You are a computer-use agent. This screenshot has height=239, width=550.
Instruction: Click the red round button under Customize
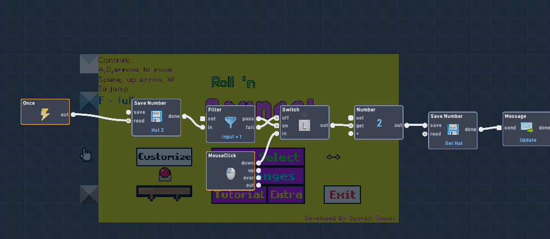tap(165, 174)
